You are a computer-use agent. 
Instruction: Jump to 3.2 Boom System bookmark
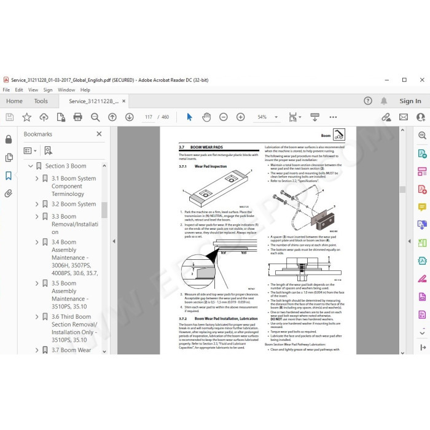74,204
